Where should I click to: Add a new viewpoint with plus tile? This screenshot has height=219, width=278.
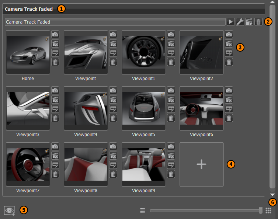(201, 164)
